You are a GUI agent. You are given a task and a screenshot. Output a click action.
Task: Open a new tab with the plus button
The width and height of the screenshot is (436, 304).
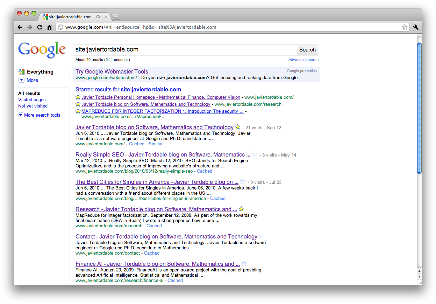tap(116, 17)
